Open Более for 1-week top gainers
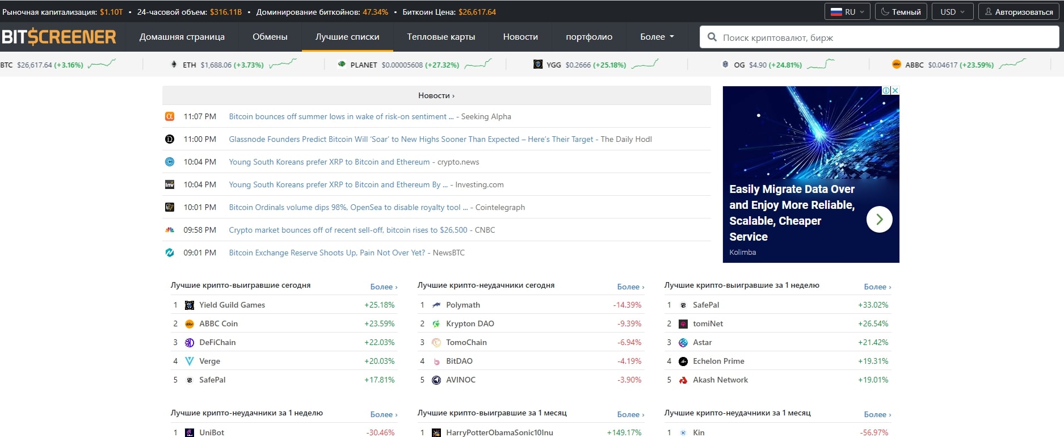The width and height of the screenshot is (1064, 437). (877, 287)
